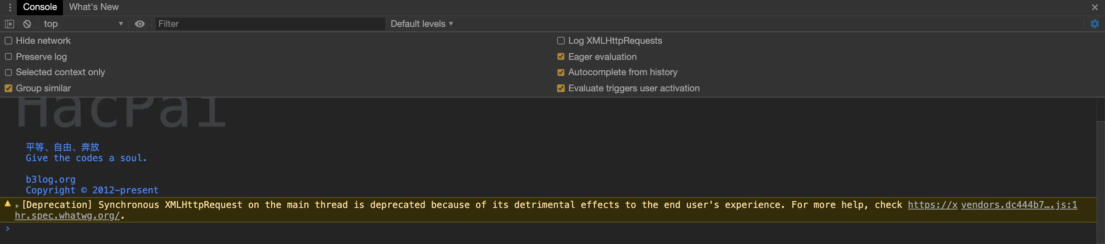Uncheck the Group similar checkbox
The image size is (1105, 244).
[8, 88]
